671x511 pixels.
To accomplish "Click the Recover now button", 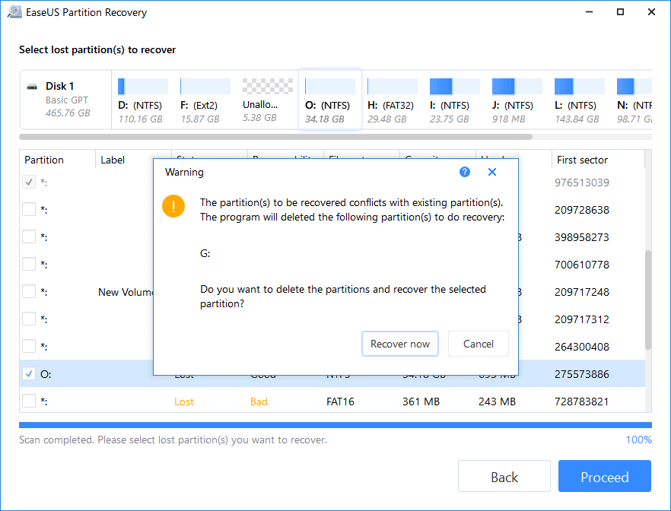I will pyautogui.click(x=400, y=344).
